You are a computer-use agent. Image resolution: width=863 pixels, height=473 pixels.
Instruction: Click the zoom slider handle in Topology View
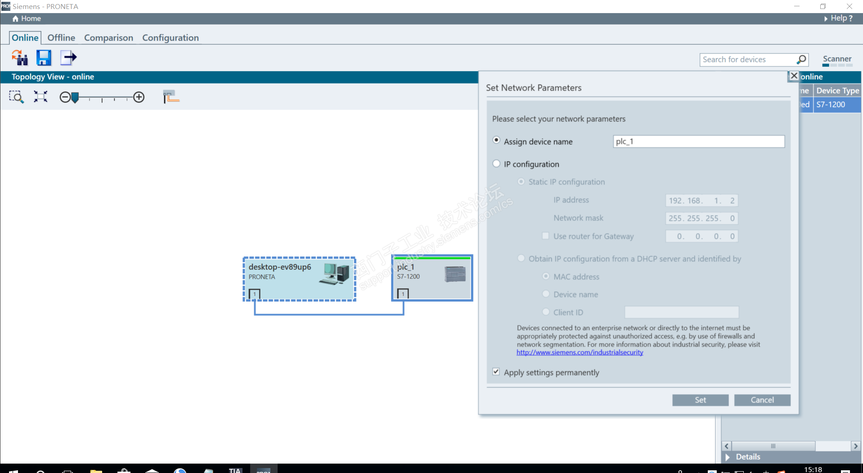[x=75, y=97]
